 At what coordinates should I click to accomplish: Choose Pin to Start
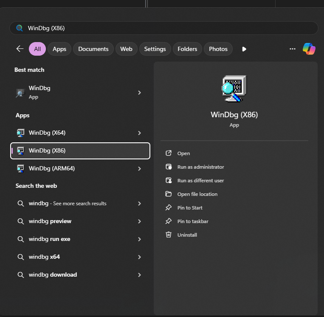190,208
